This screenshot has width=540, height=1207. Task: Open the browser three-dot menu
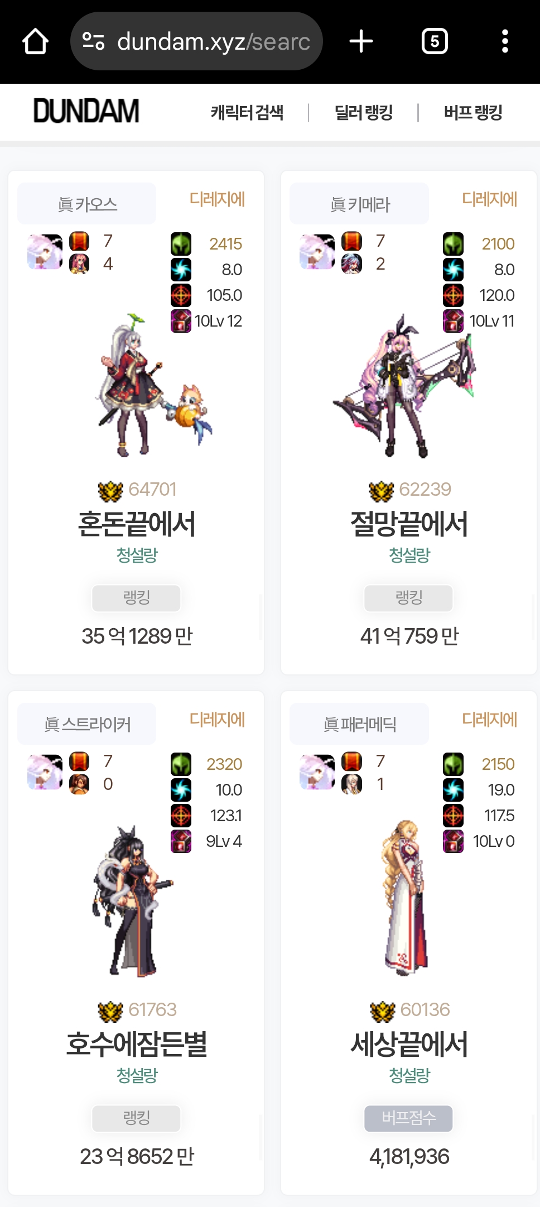pyautogui.click(x=505, y=41)
